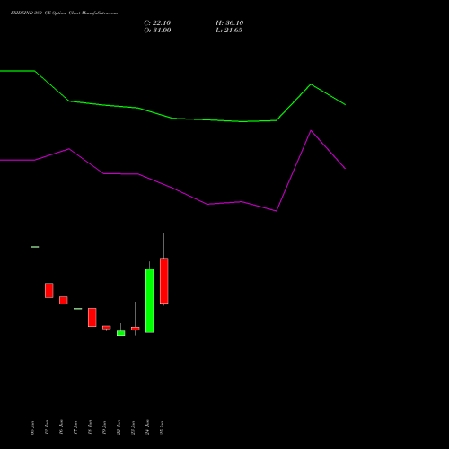
Task: Click the low price value L: 21.65
Action: pyautogui.click(x=229, y=31)
